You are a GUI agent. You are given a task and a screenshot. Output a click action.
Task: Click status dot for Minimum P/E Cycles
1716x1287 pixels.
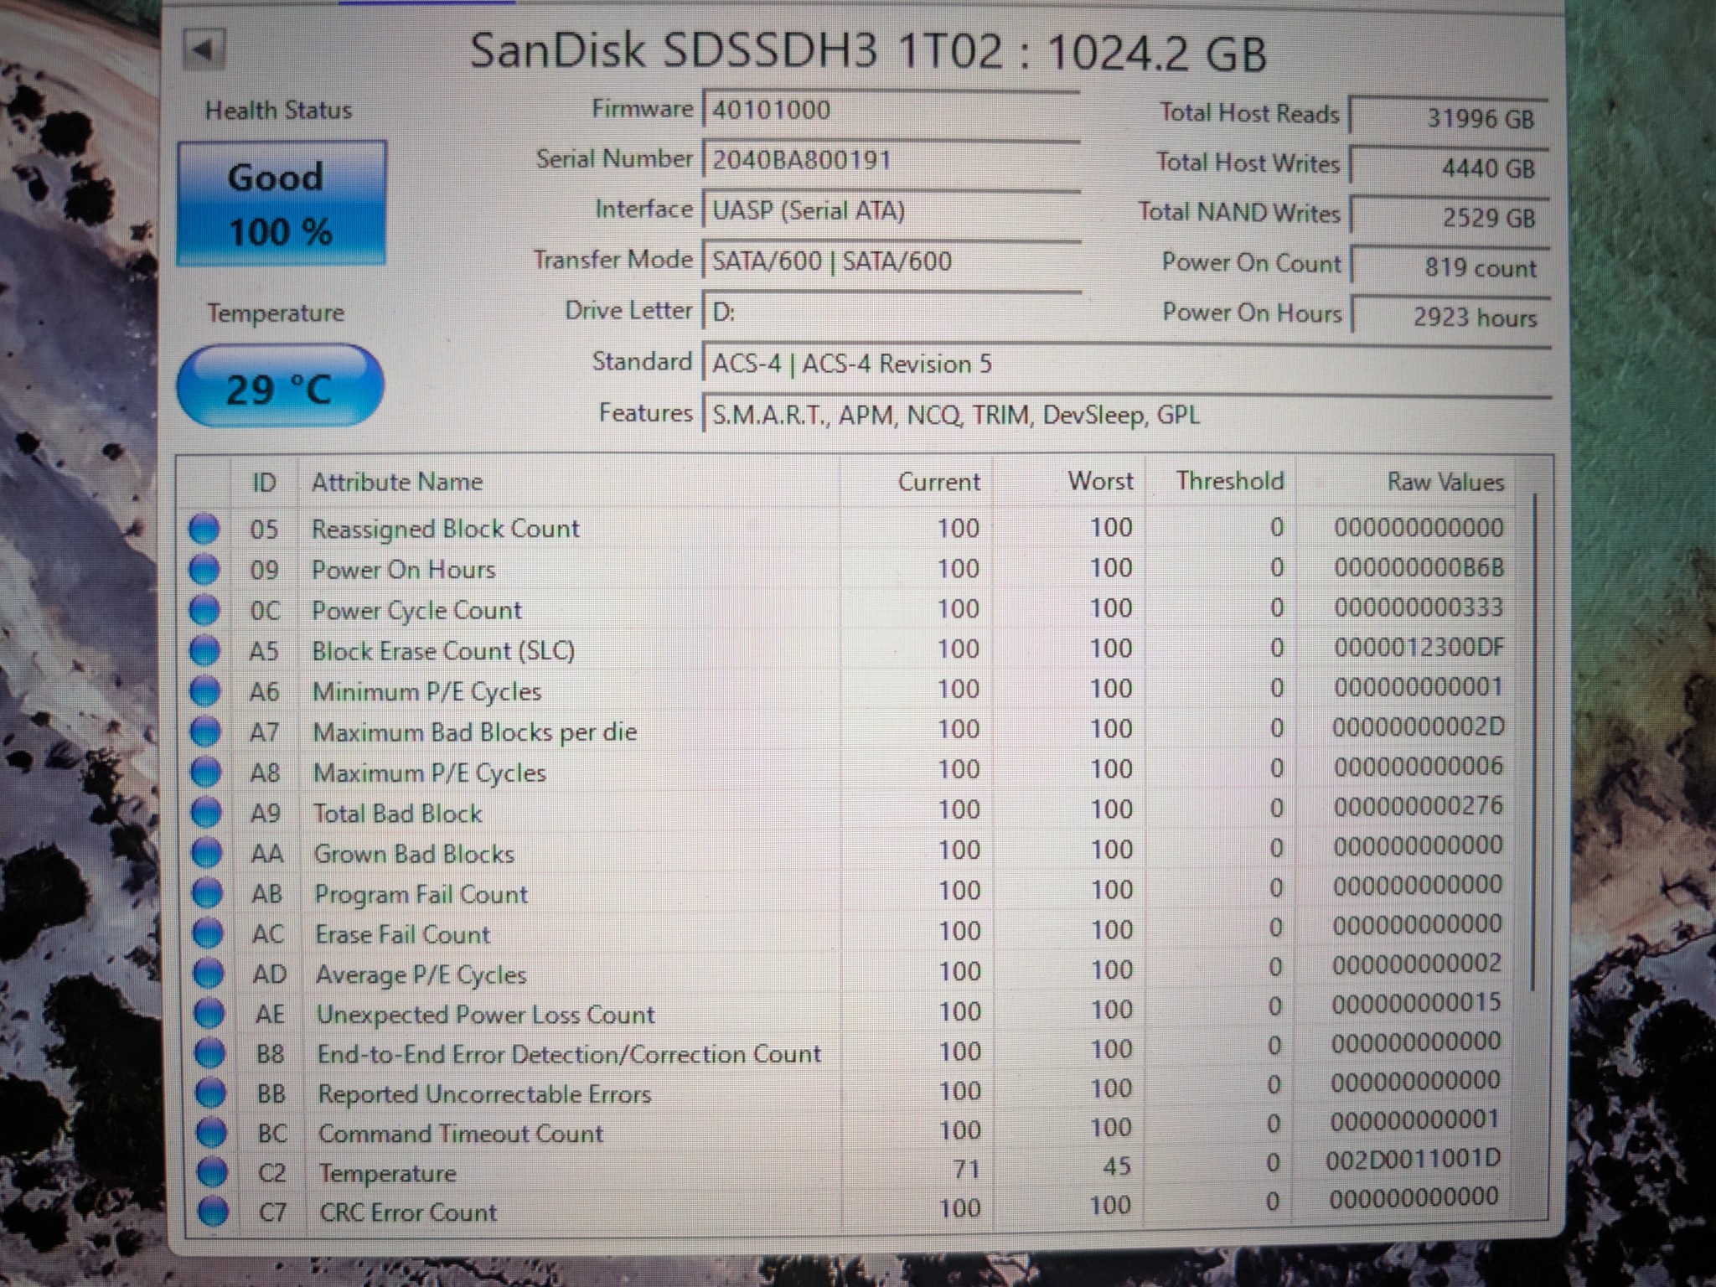pos(205,691)
